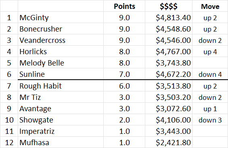
Task: Select the Bonecrusher name cell
Action: click(x=61, y=29)
